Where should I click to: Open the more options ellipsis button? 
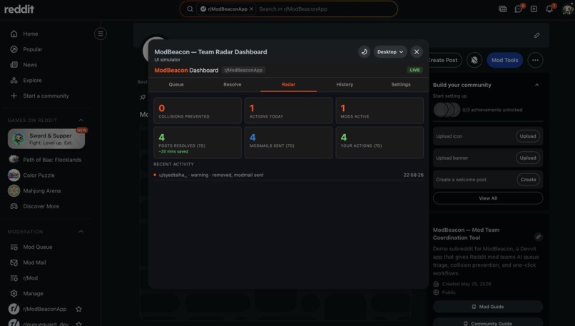coord(535,60)
